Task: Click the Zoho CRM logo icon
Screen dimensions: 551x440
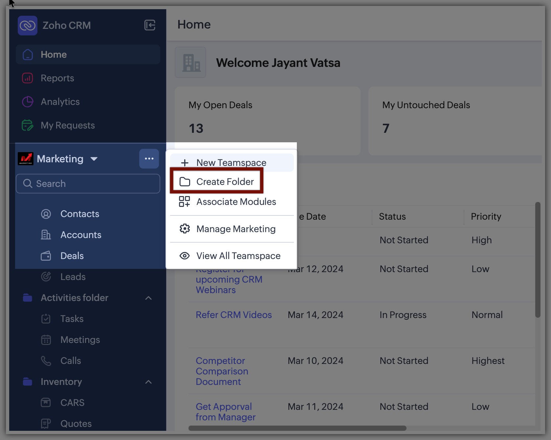Action: pyautogui.click(x=28, y=26)
